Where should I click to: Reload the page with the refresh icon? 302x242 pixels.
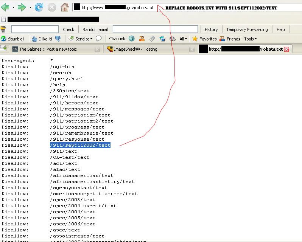pyautogui.click(x=39, y=7)
